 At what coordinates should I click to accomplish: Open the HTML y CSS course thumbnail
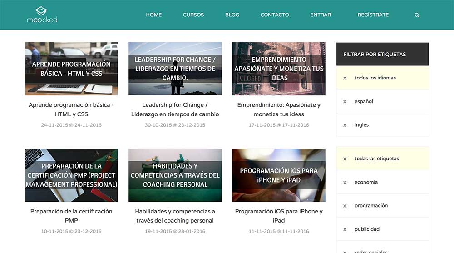71,69
